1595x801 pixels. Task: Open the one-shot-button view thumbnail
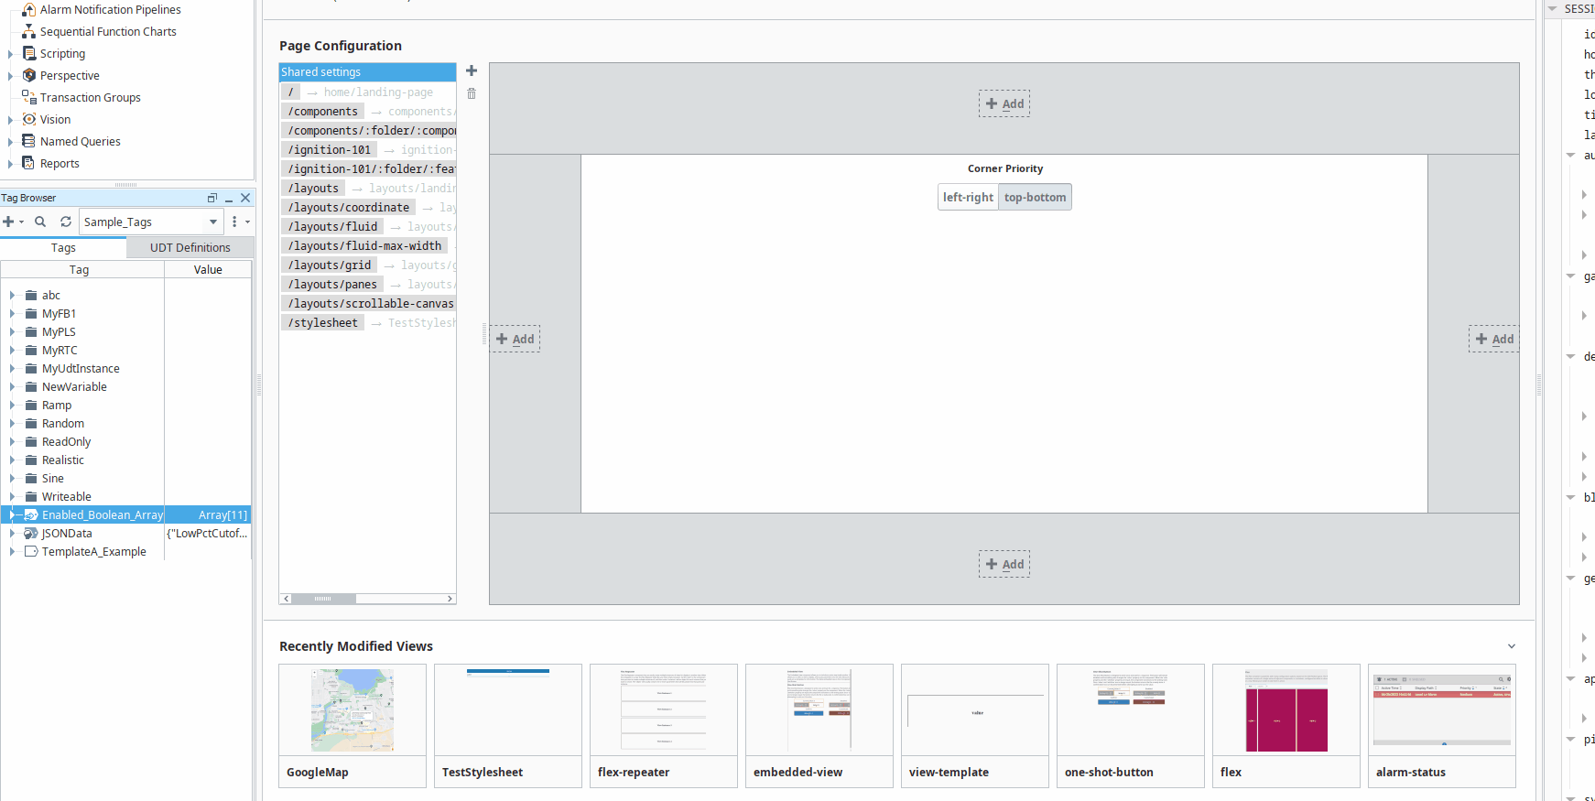coord(1131,726)
